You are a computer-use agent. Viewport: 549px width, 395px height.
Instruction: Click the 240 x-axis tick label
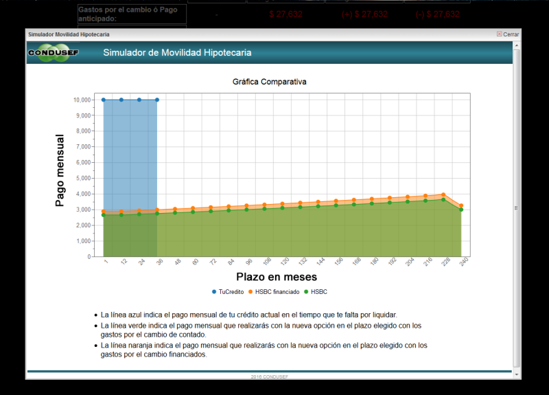(x=464, y=262)
